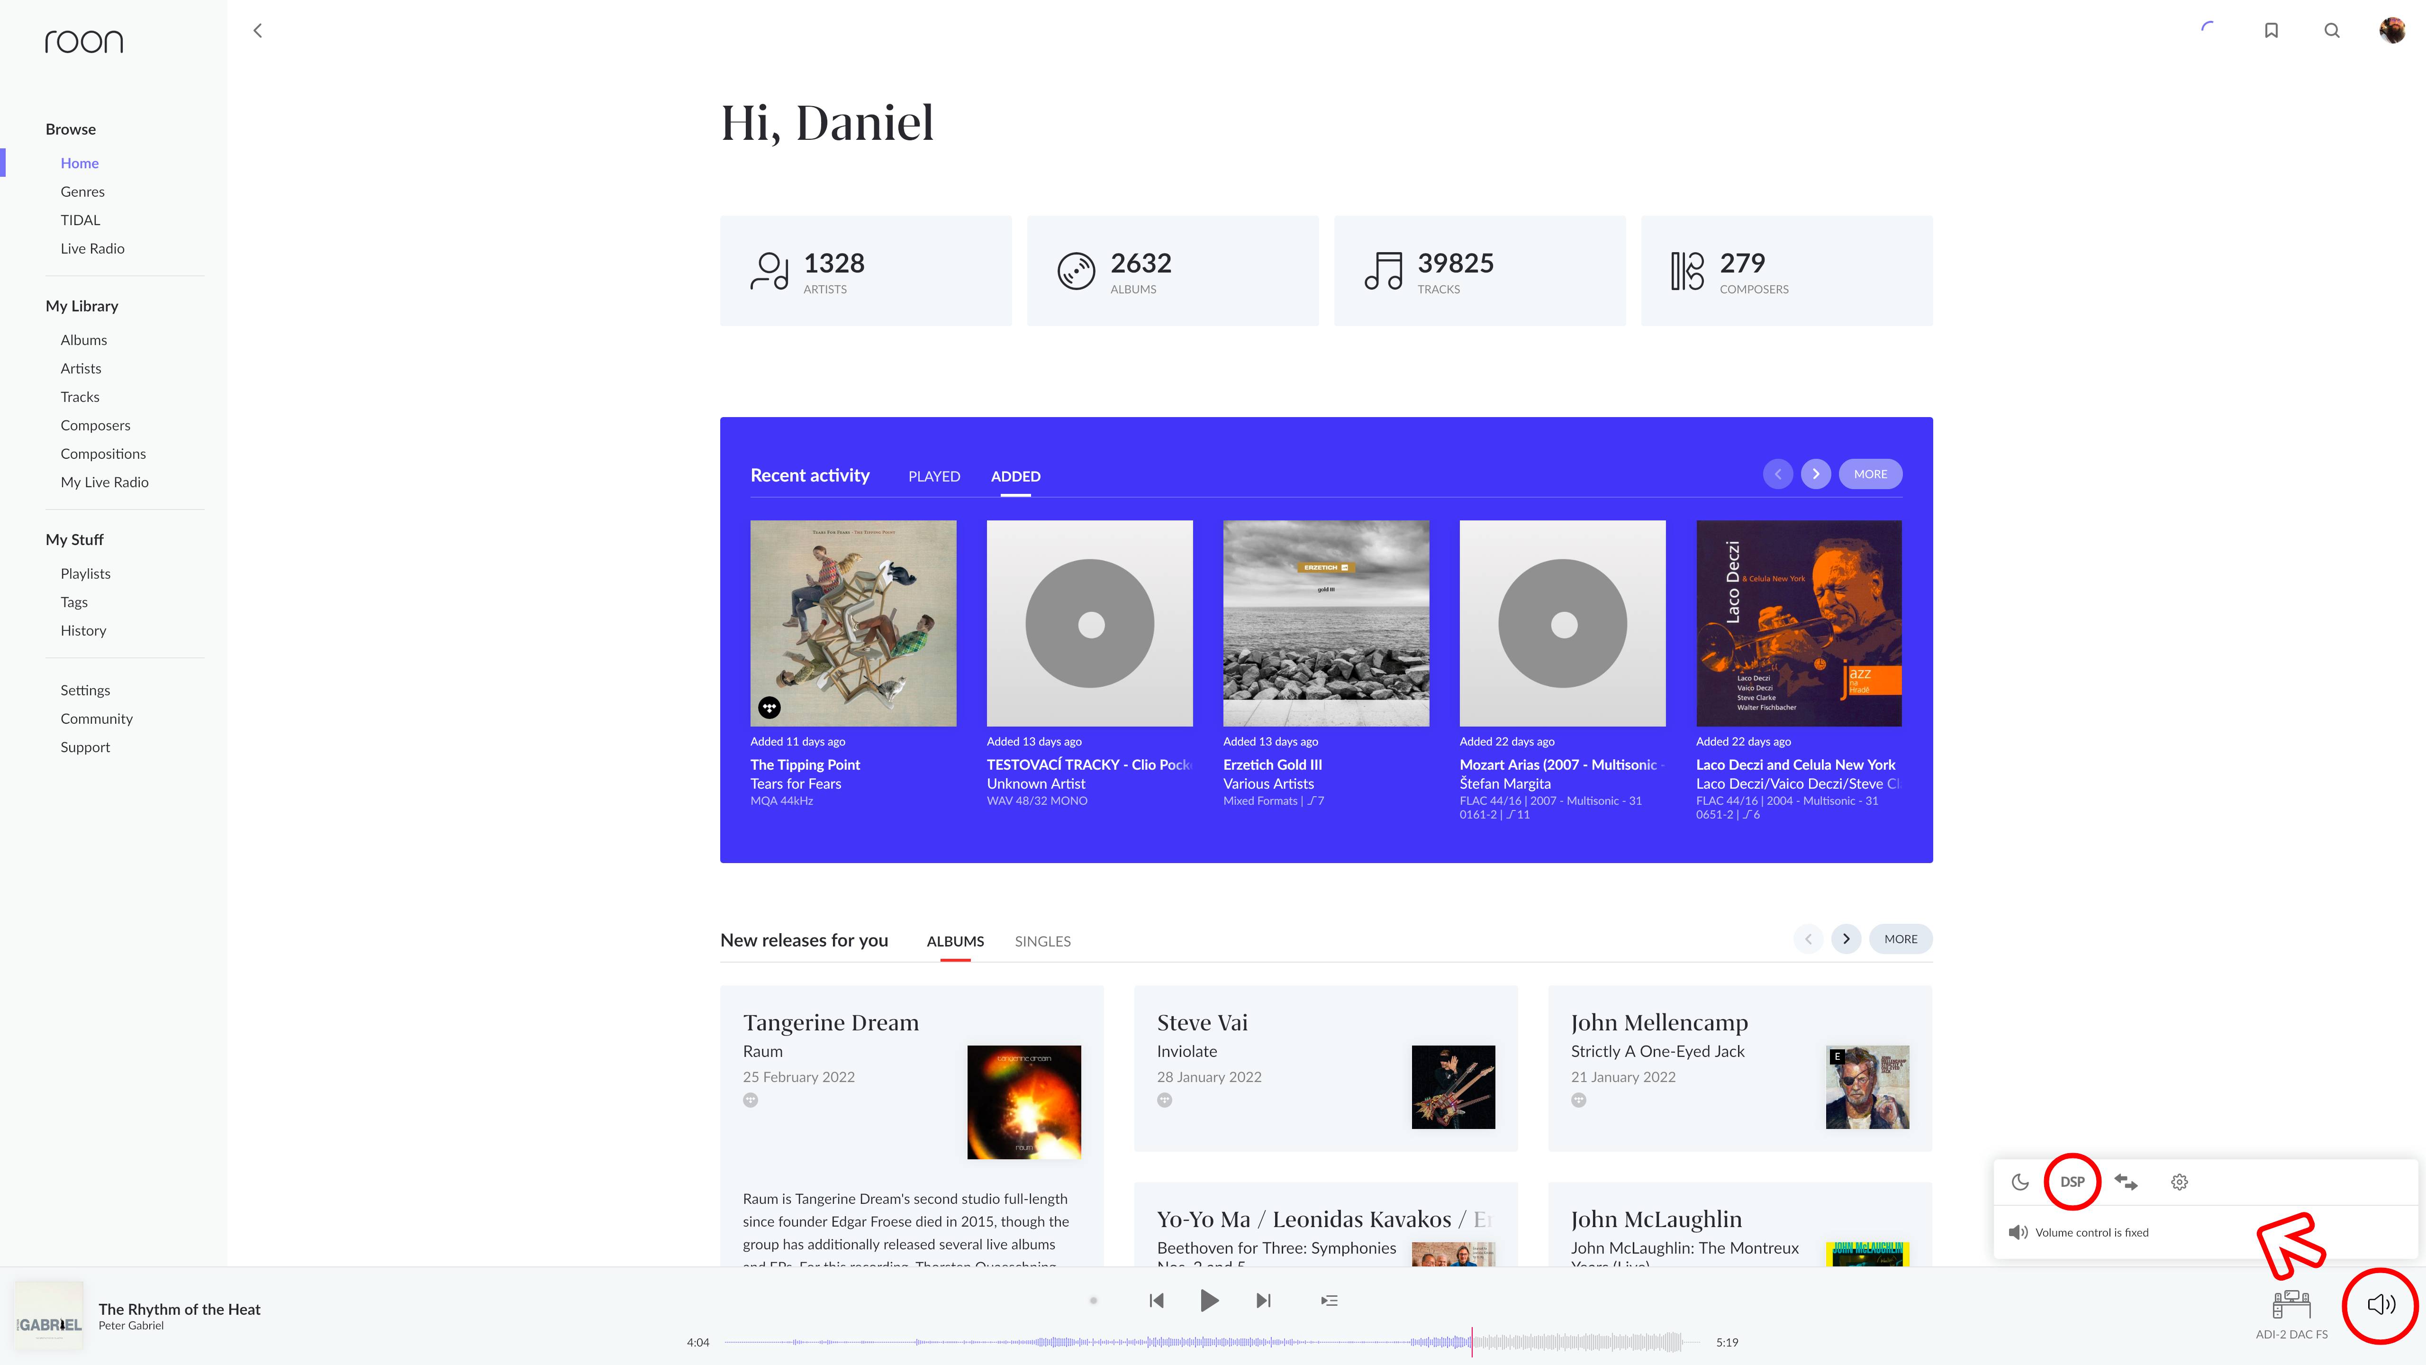Switch Recent activity to the Played tab
Viewport: 2426px width, 1365px height.
[x=934, y=477]
